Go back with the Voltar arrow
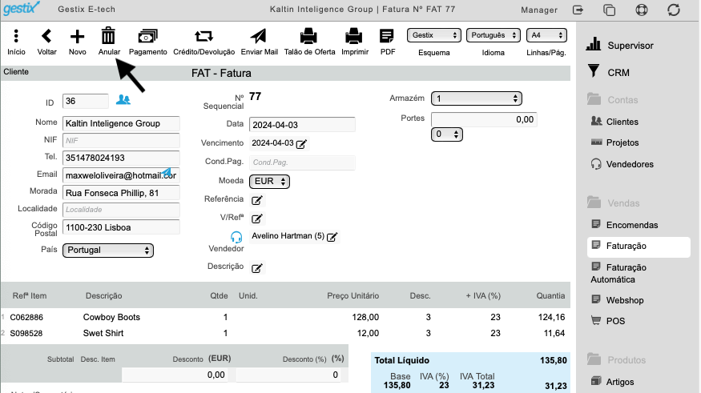 click(x=46, y=36)
